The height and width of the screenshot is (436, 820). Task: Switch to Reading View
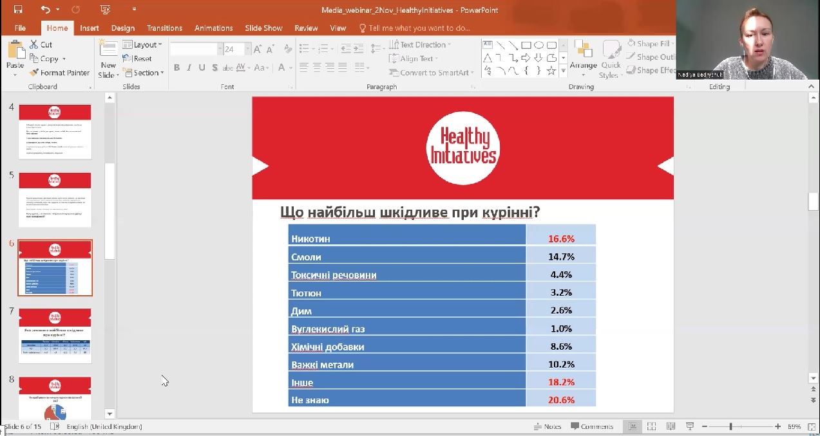671,426
